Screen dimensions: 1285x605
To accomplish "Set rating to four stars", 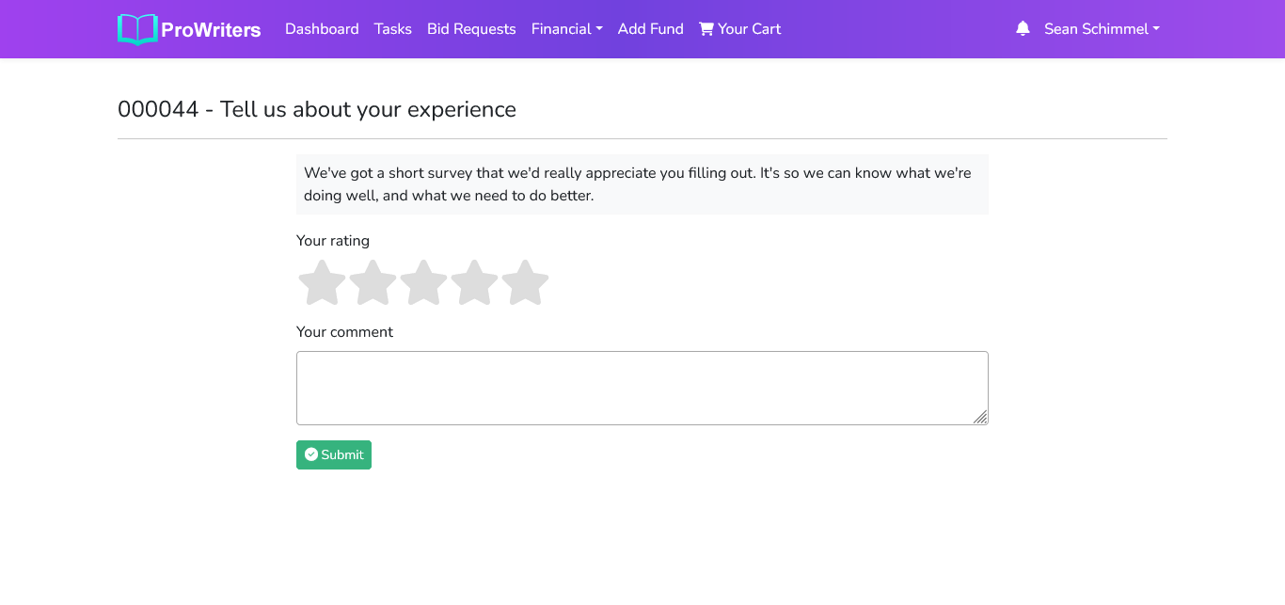I will click(474, 283).
